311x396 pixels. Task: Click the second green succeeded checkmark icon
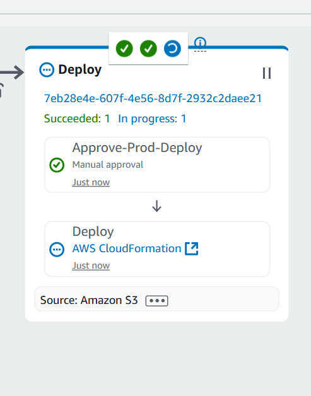(x=148, y=49)
